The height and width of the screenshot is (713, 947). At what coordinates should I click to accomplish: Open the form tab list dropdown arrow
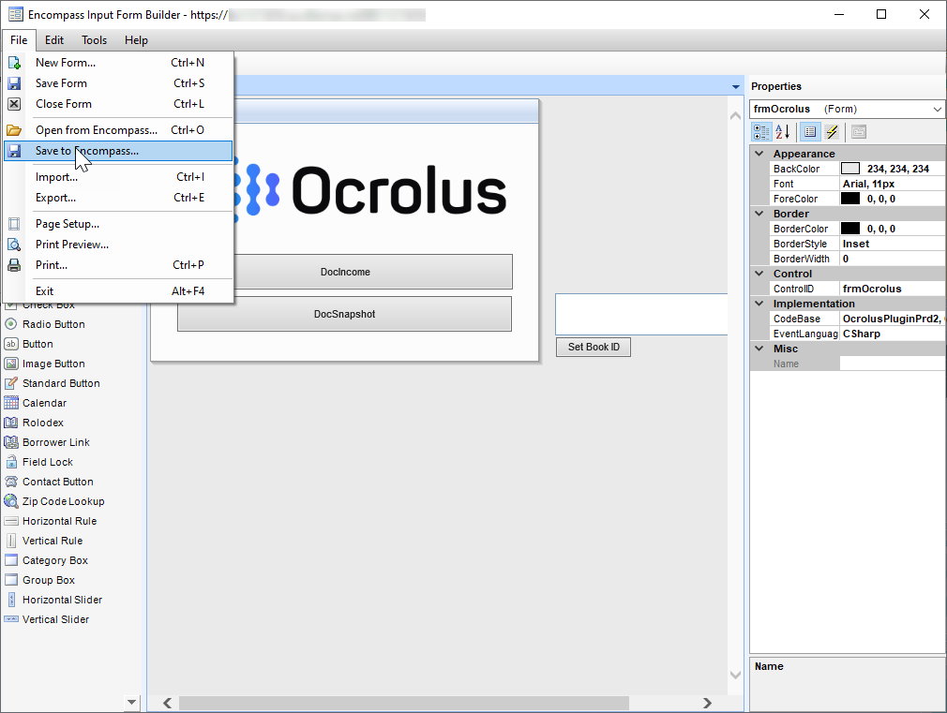coord(736,86)
